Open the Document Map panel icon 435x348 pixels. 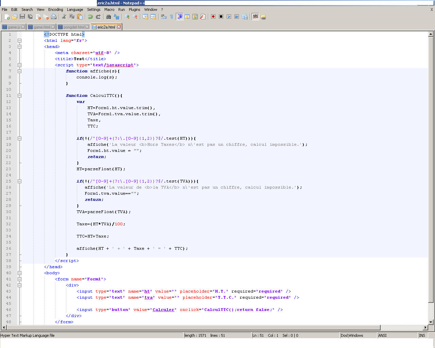[x=195, y=17]
